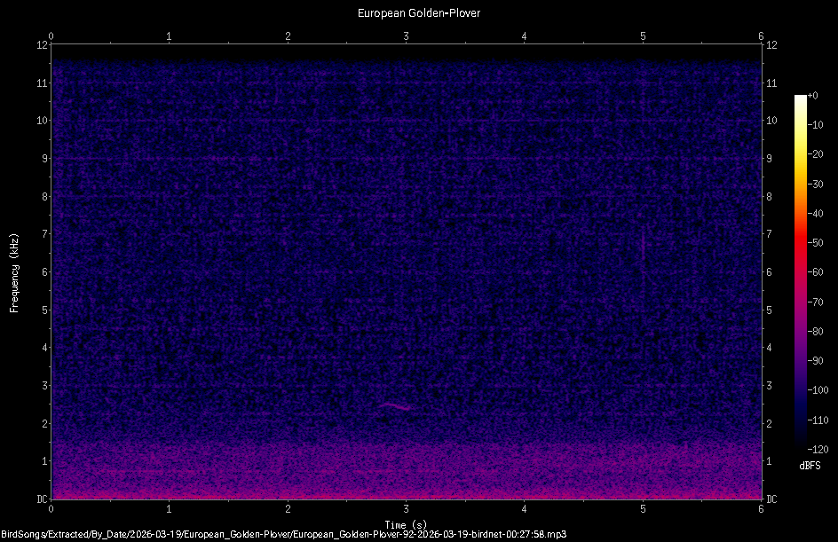Click the "12" tick on the left frequency axis
The width and height of the screenshot is (838, 542).
click(40, 44)
